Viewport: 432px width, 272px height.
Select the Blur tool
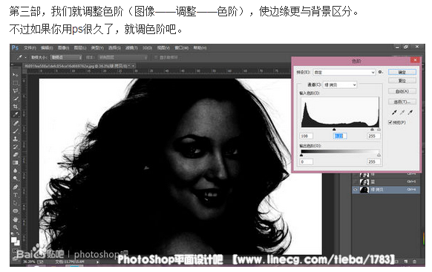[16, 170]
